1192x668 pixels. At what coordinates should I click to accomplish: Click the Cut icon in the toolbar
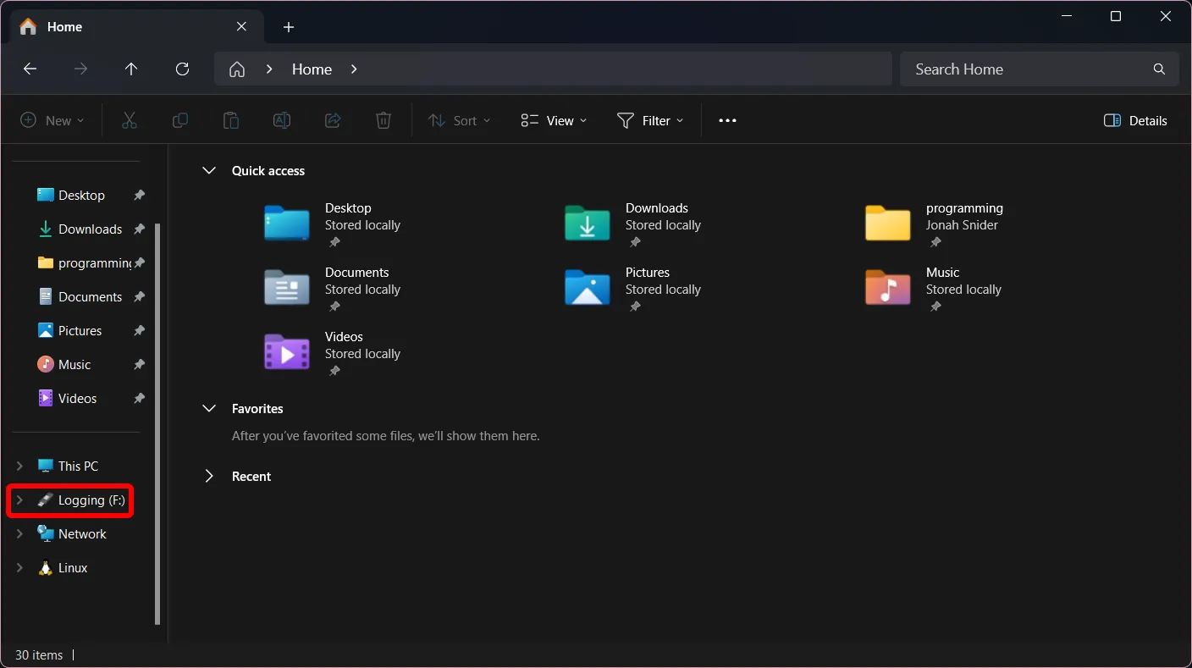coord(129,120)
